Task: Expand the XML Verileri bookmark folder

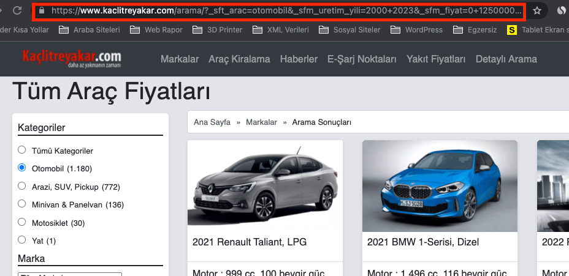Action: coord(282,29)
